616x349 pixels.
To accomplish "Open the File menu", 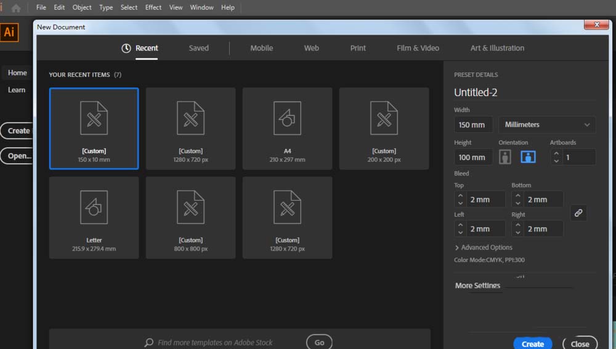I will click(x=41, y=7).
